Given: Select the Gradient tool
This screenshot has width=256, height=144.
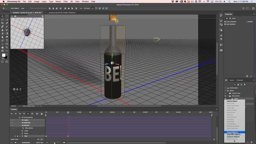Looking at the screenshot, I should coord(7,33).
